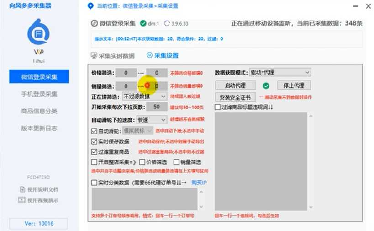Toggle the 实时保存数据 checkbox
374x231 pixels.
point(94,141)
